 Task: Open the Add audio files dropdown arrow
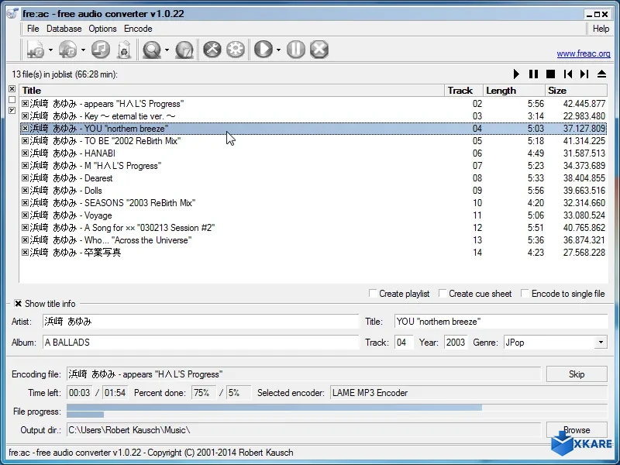point(50,50)
